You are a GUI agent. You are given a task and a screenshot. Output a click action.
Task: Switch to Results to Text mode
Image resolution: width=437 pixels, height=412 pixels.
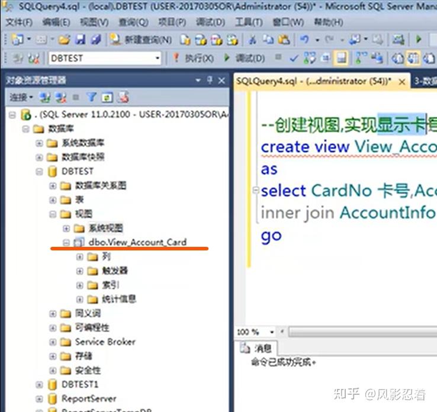pos(397,58)
